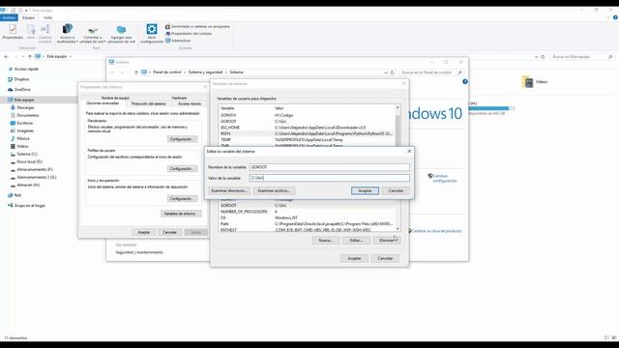Click Examinar archivo button
Image resolution: width=619 pixels, height=348 pixels.
click(274, 191)
